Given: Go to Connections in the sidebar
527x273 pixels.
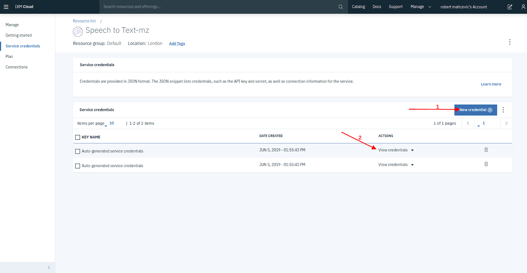Looking at the screenshot, I should 16,67.
